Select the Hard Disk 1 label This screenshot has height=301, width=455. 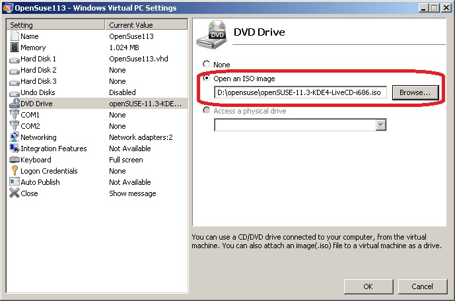pyautogui.click(x=38, y=59)
